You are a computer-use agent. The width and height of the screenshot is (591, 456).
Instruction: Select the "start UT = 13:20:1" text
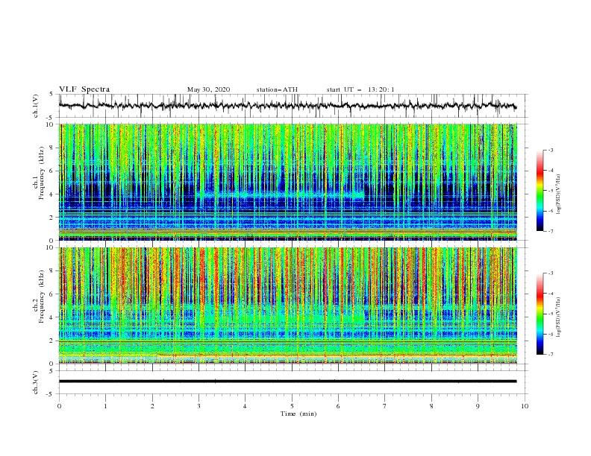click(360, 89)
